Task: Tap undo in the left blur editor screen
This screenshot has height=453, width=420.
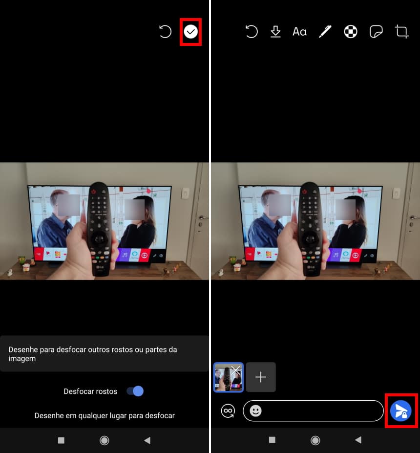Action: click(x=166, y=32)
